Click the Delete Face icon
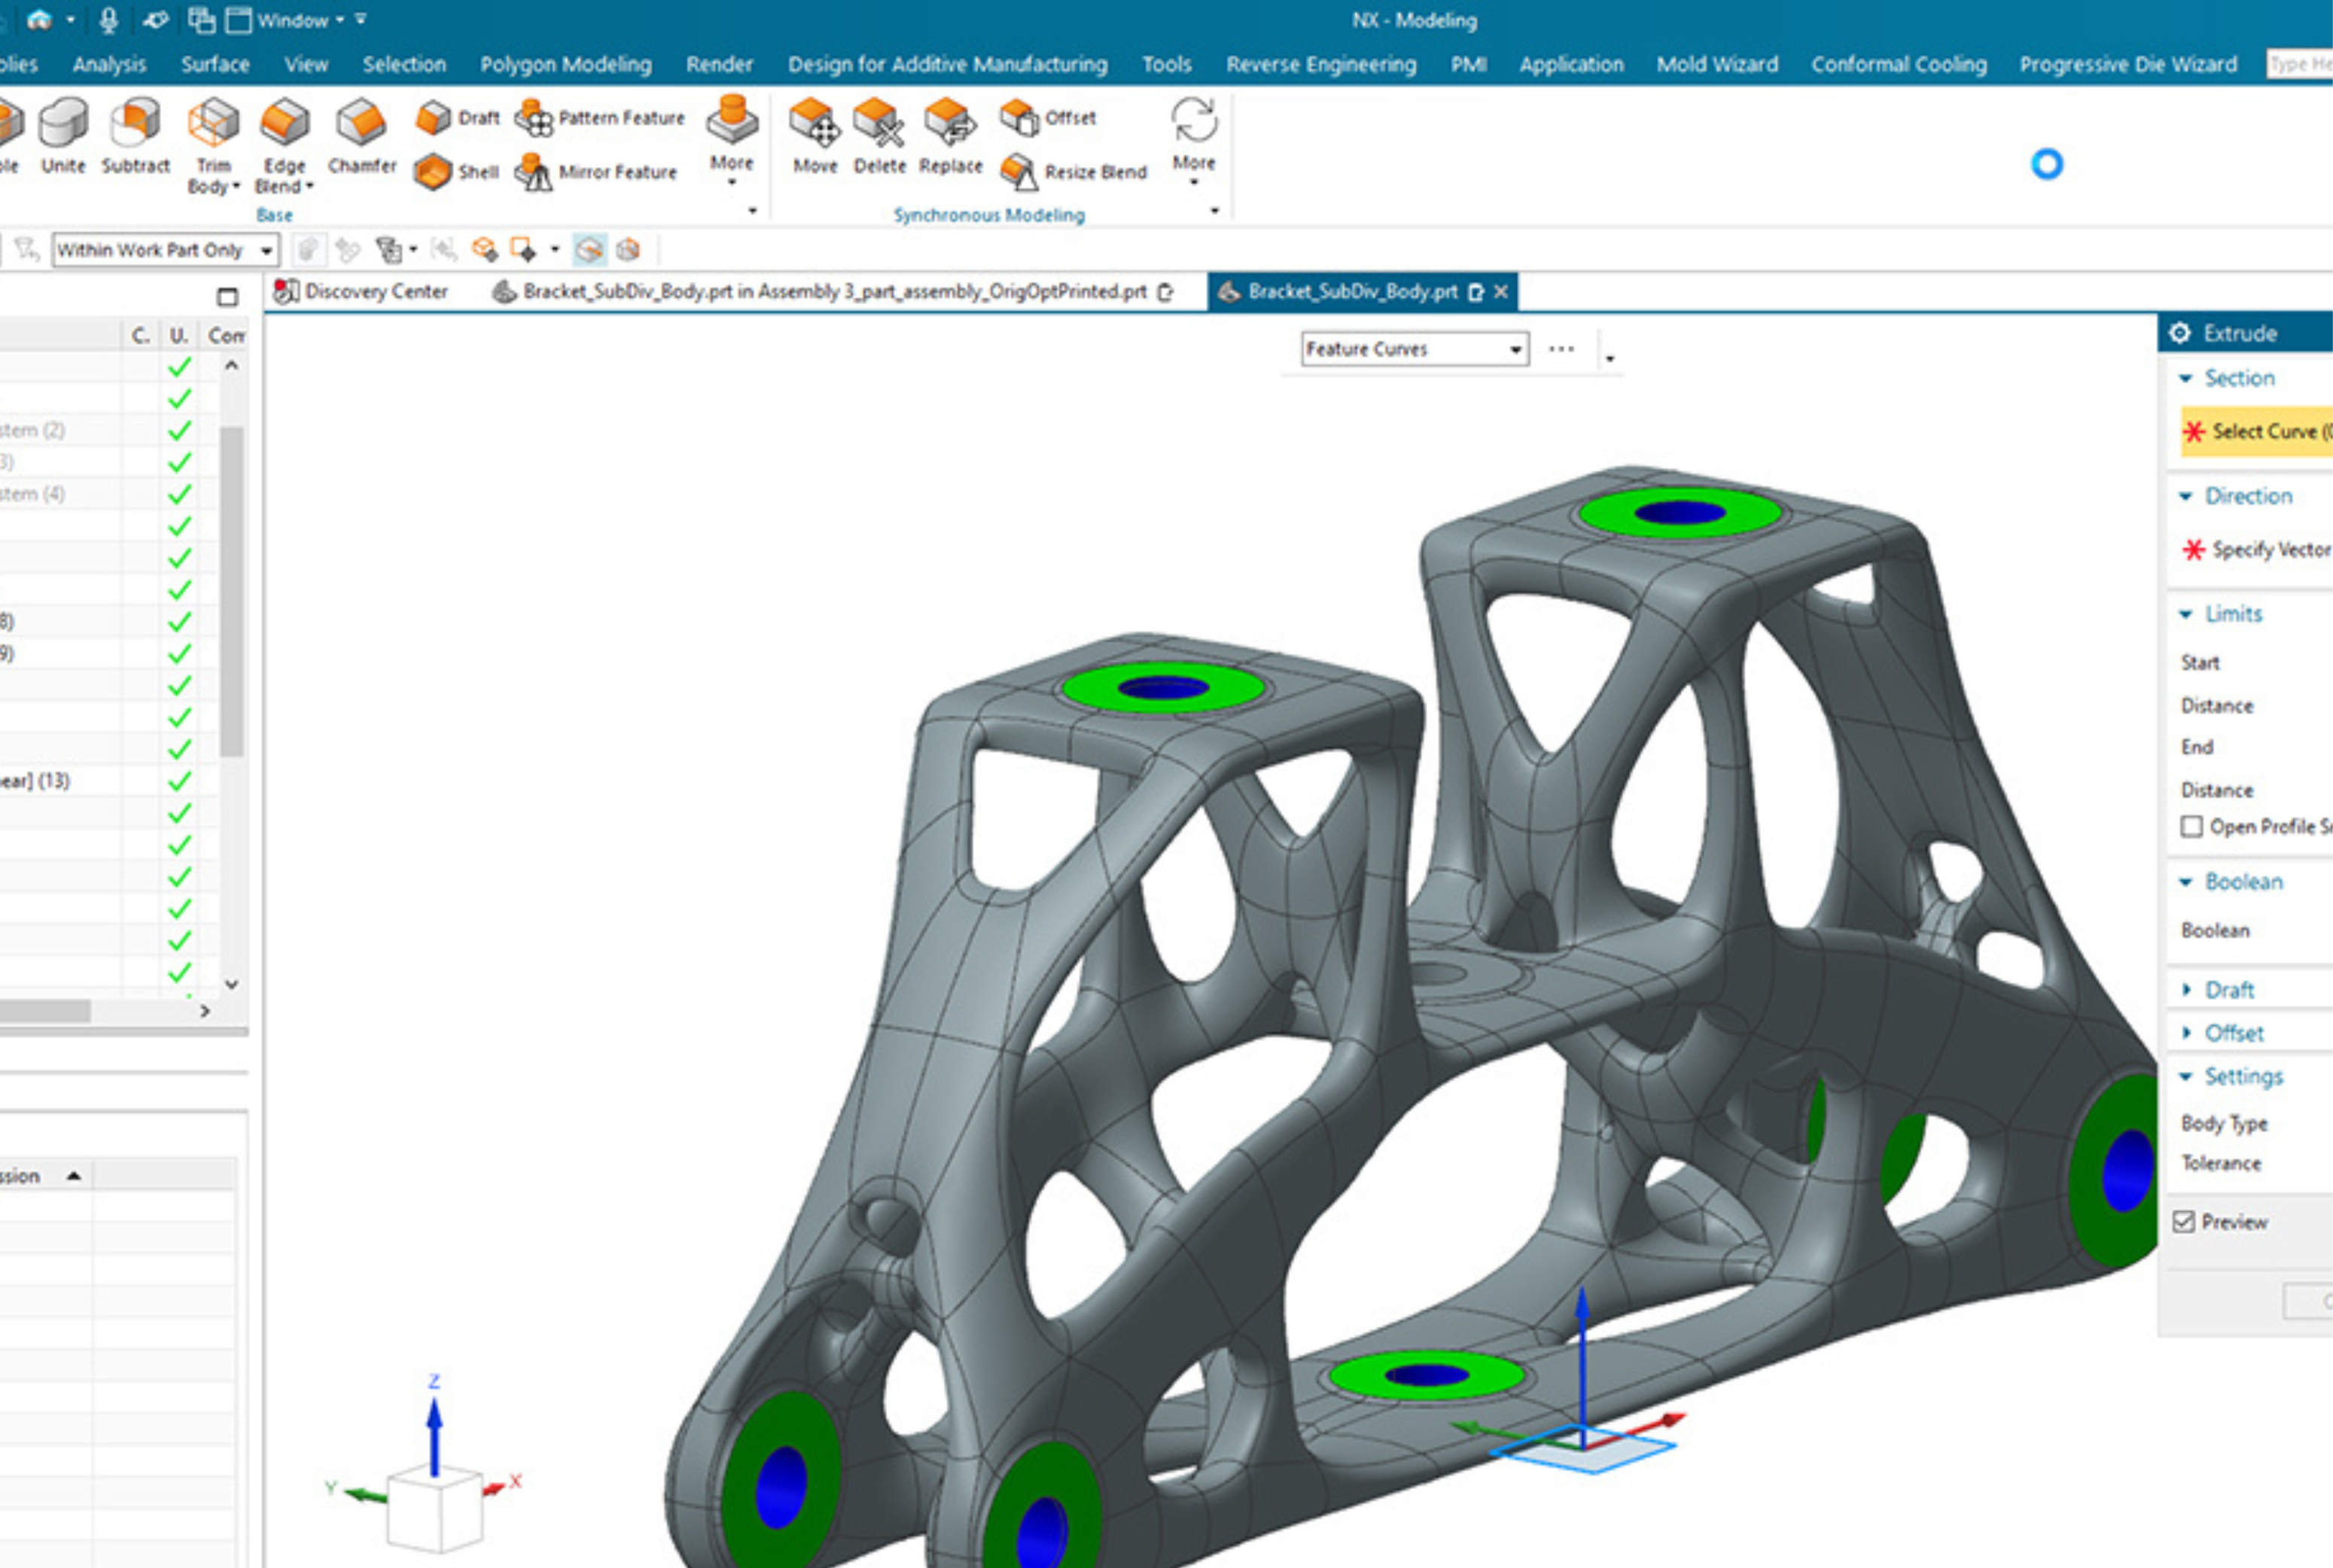 pyautogui.click(x=879, y=124)
